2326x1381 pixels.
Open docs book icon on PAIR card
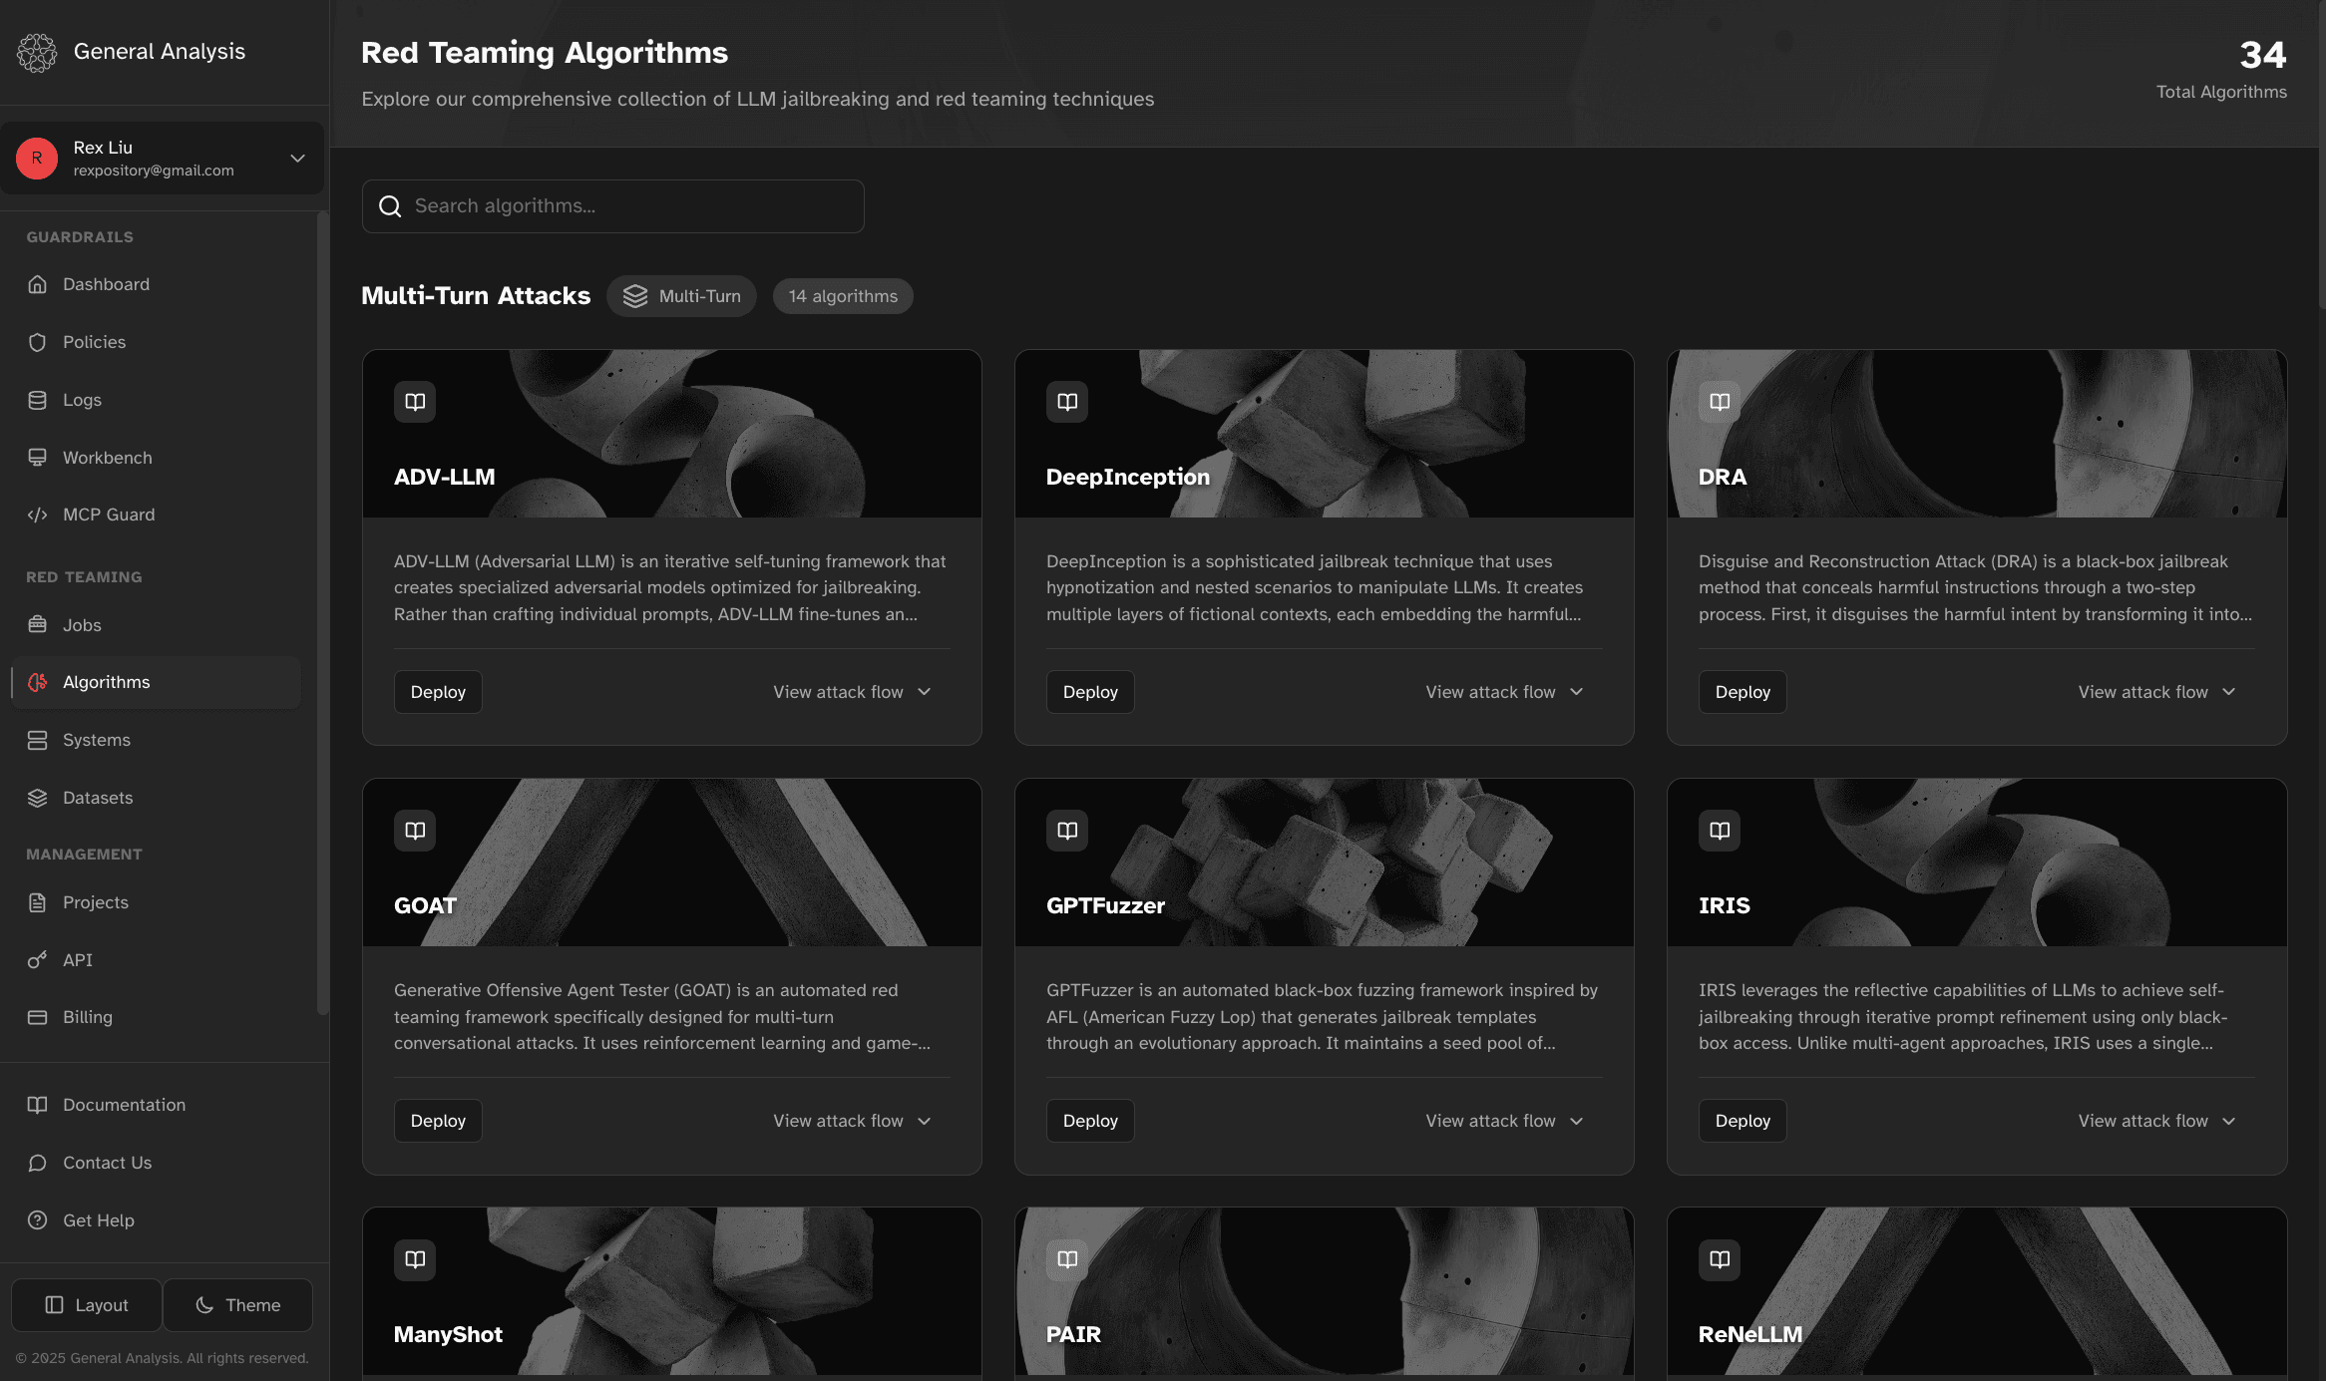tap(1067, 1259)
